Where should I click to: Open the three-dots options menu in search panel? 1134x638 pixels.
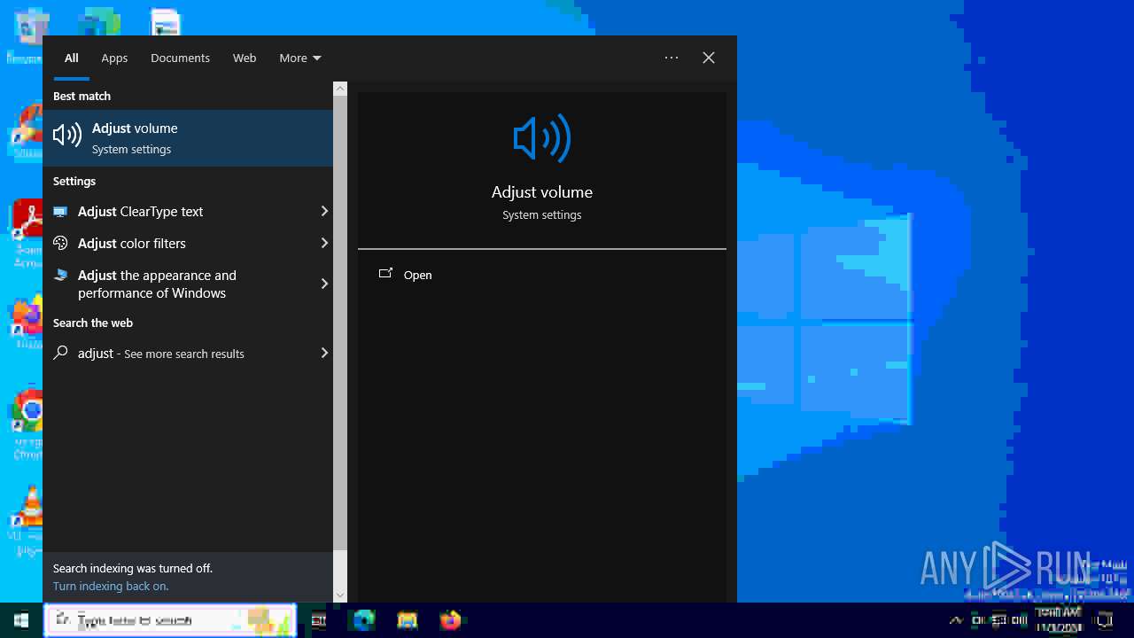[672, 58]
